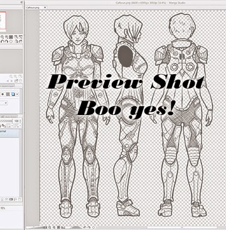Adjust the zoom slider on canvas bottom bar
226x230 pixels.
(35, 227)
